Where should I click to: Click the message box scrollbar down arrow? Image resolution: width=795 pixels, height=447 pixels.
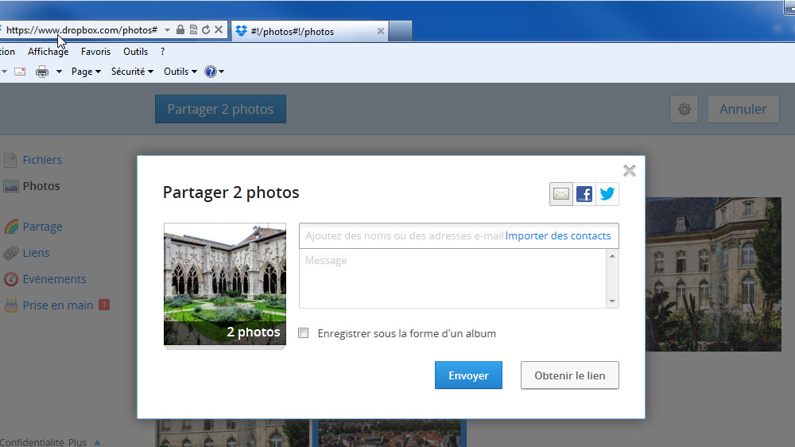[x=612, y=301]
